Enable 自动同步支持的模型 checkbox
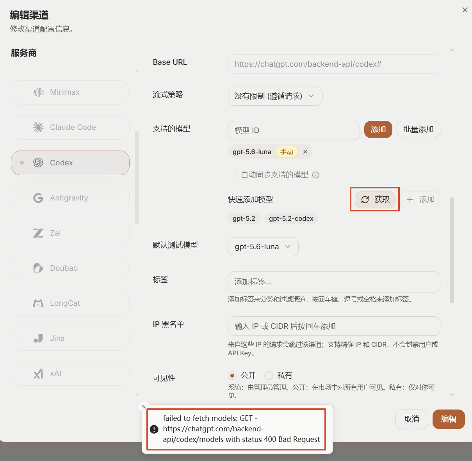This screenshot has width=472, height=461. point(232,175)
